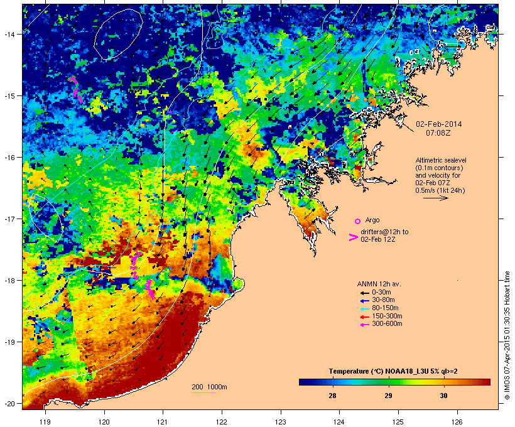Click the color bar value 29
This screenshot has height=427, width=515.
pos(388,396)
